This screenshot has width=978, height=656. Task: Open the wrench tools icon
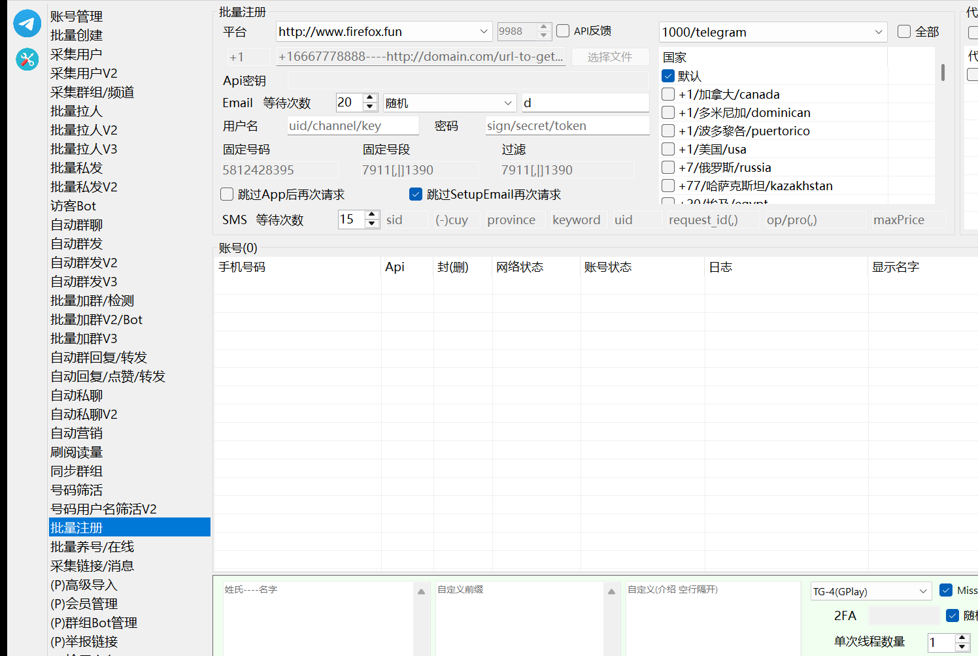point(27,59)
